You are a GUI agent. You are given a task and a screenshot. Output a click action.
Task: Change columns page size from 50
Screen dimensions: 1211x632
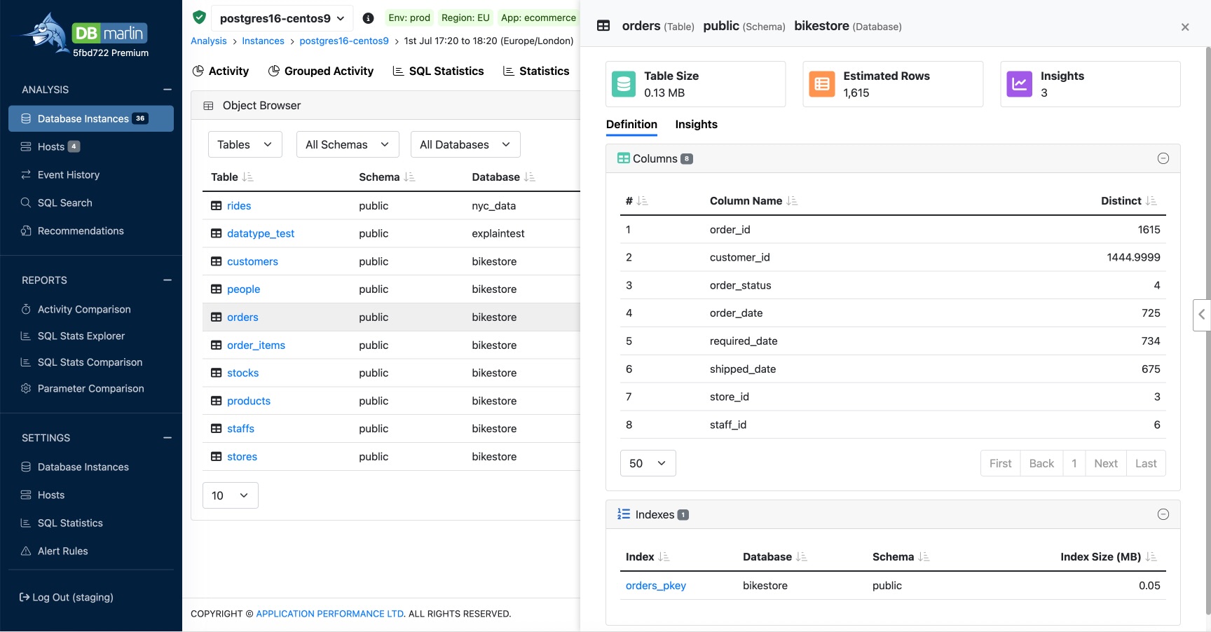pyautogui.click(x=648, y=463)
